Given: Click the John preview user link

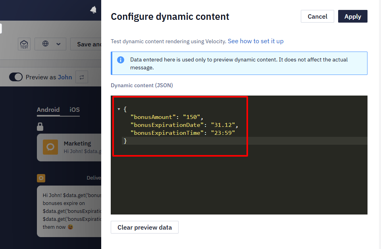Looking at the screenshot, I should (x=65, y=77).
